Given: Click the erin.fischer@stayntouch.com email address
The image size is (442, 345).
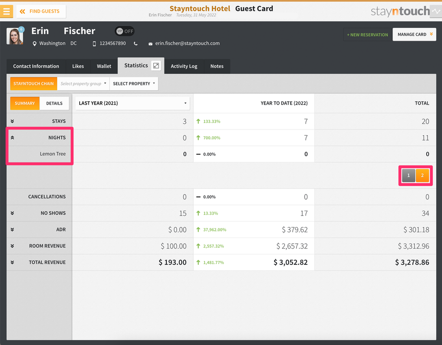Looking at the screenshot, I should pyautogui.click(x=187, y=43).
